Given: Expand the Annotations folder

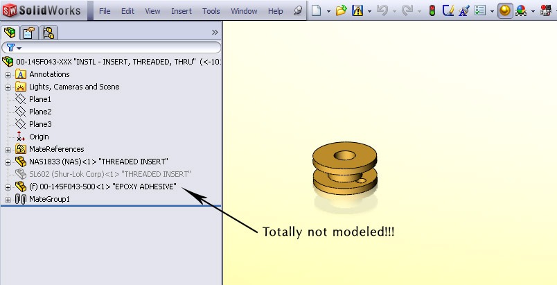Looking at the screenshot, I should point(8,75).
